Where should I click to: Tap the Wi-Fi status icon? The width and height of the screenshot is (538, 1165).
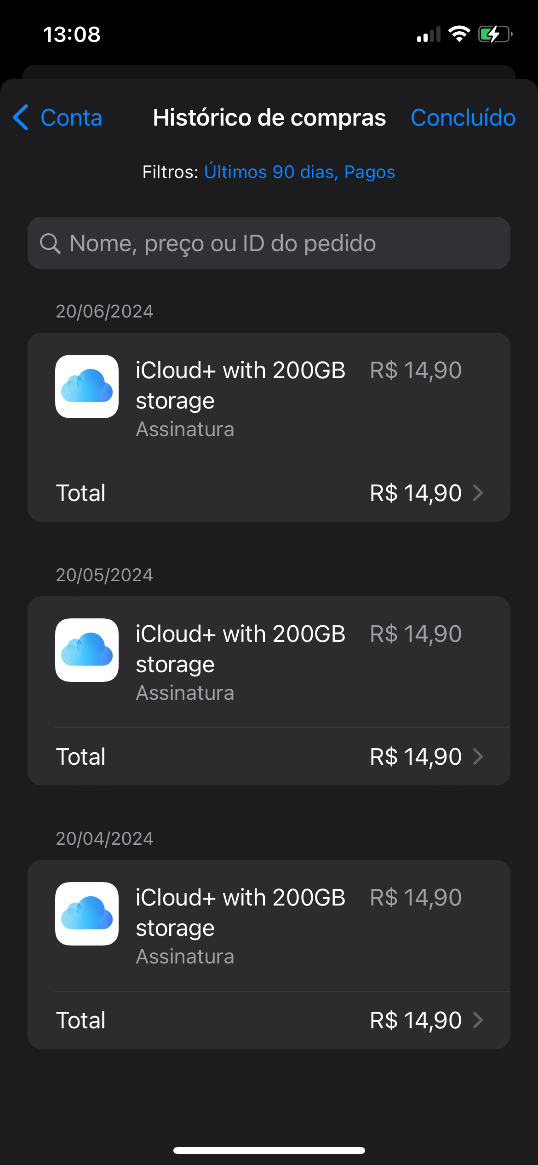tap(459, 34)
